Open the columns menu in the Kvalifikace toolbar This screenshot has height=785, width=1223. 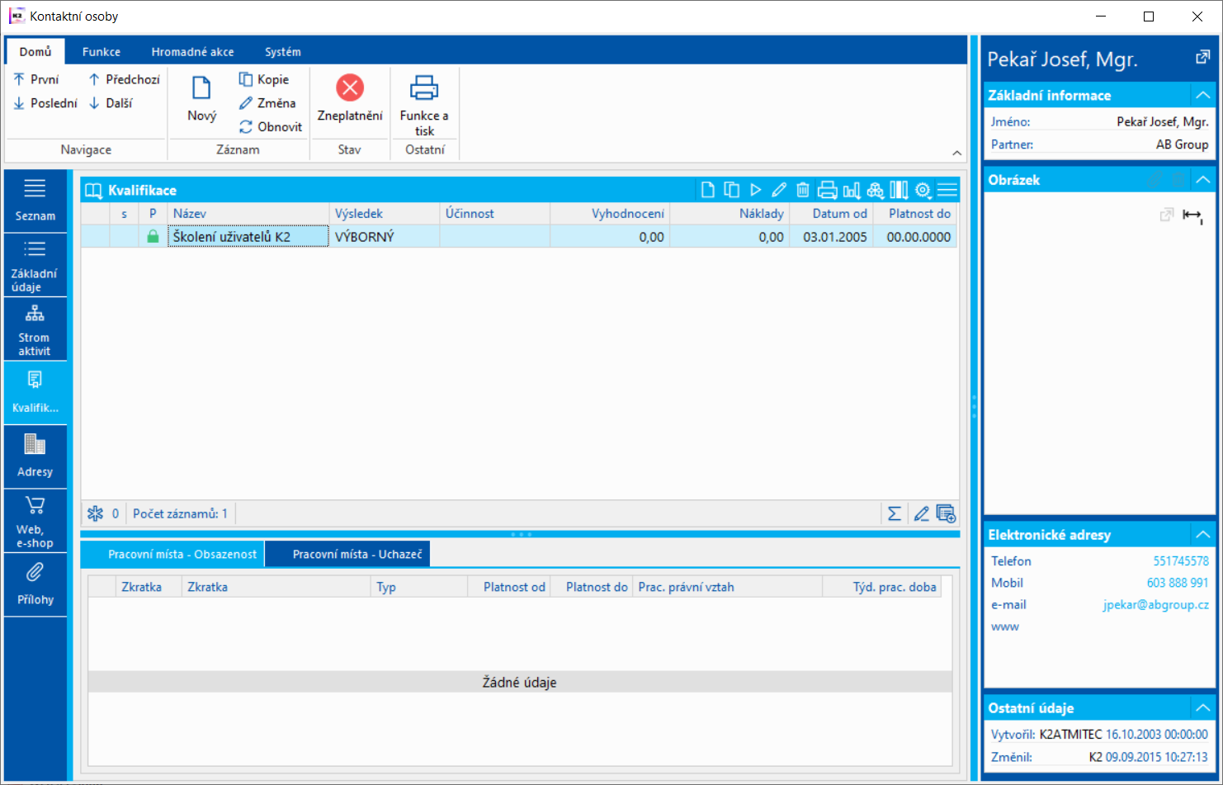pyautogui.click(x=899, y=190)
